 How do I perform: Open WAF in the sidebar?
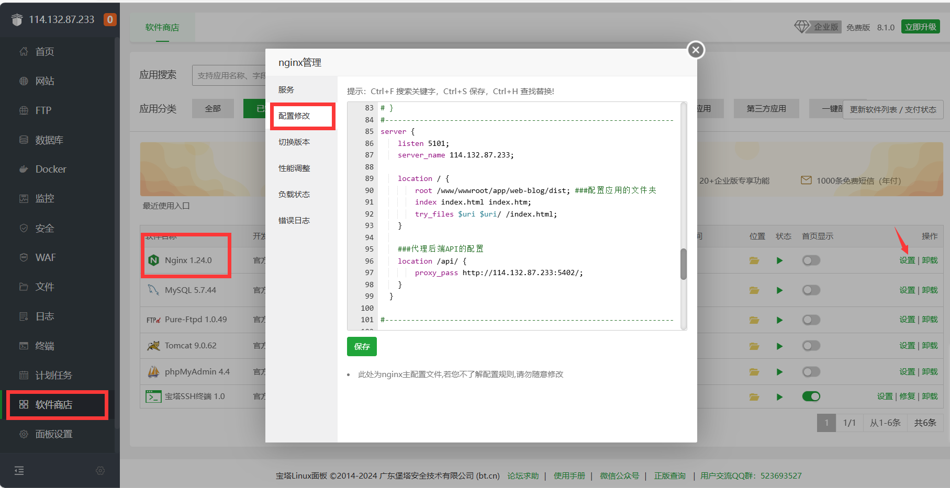(46, 258)
